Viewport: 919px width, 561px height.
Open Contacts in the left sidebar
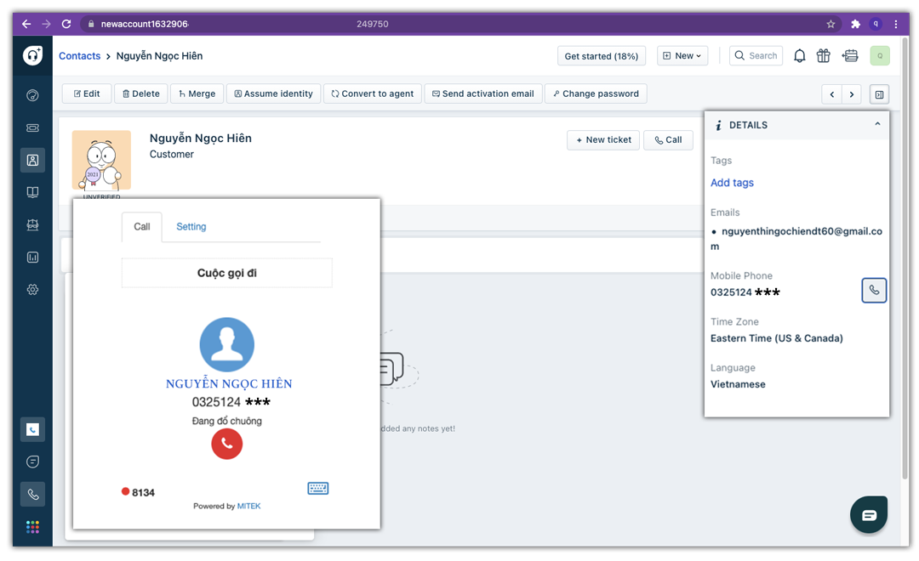(x=32, y=160)
